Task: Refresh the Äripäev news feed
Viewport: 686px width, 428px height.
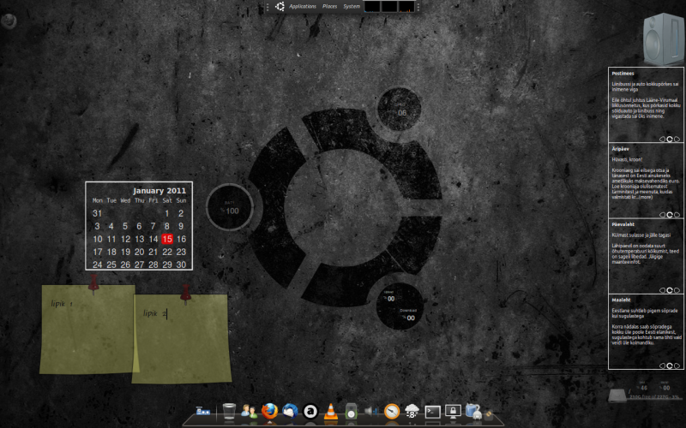Action: click(670, 215)
